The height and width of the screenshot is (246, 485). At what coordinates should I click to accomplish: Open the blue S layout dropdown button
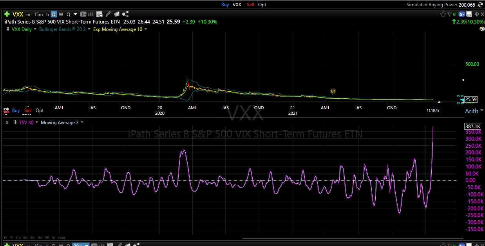[x=462, y=14]
